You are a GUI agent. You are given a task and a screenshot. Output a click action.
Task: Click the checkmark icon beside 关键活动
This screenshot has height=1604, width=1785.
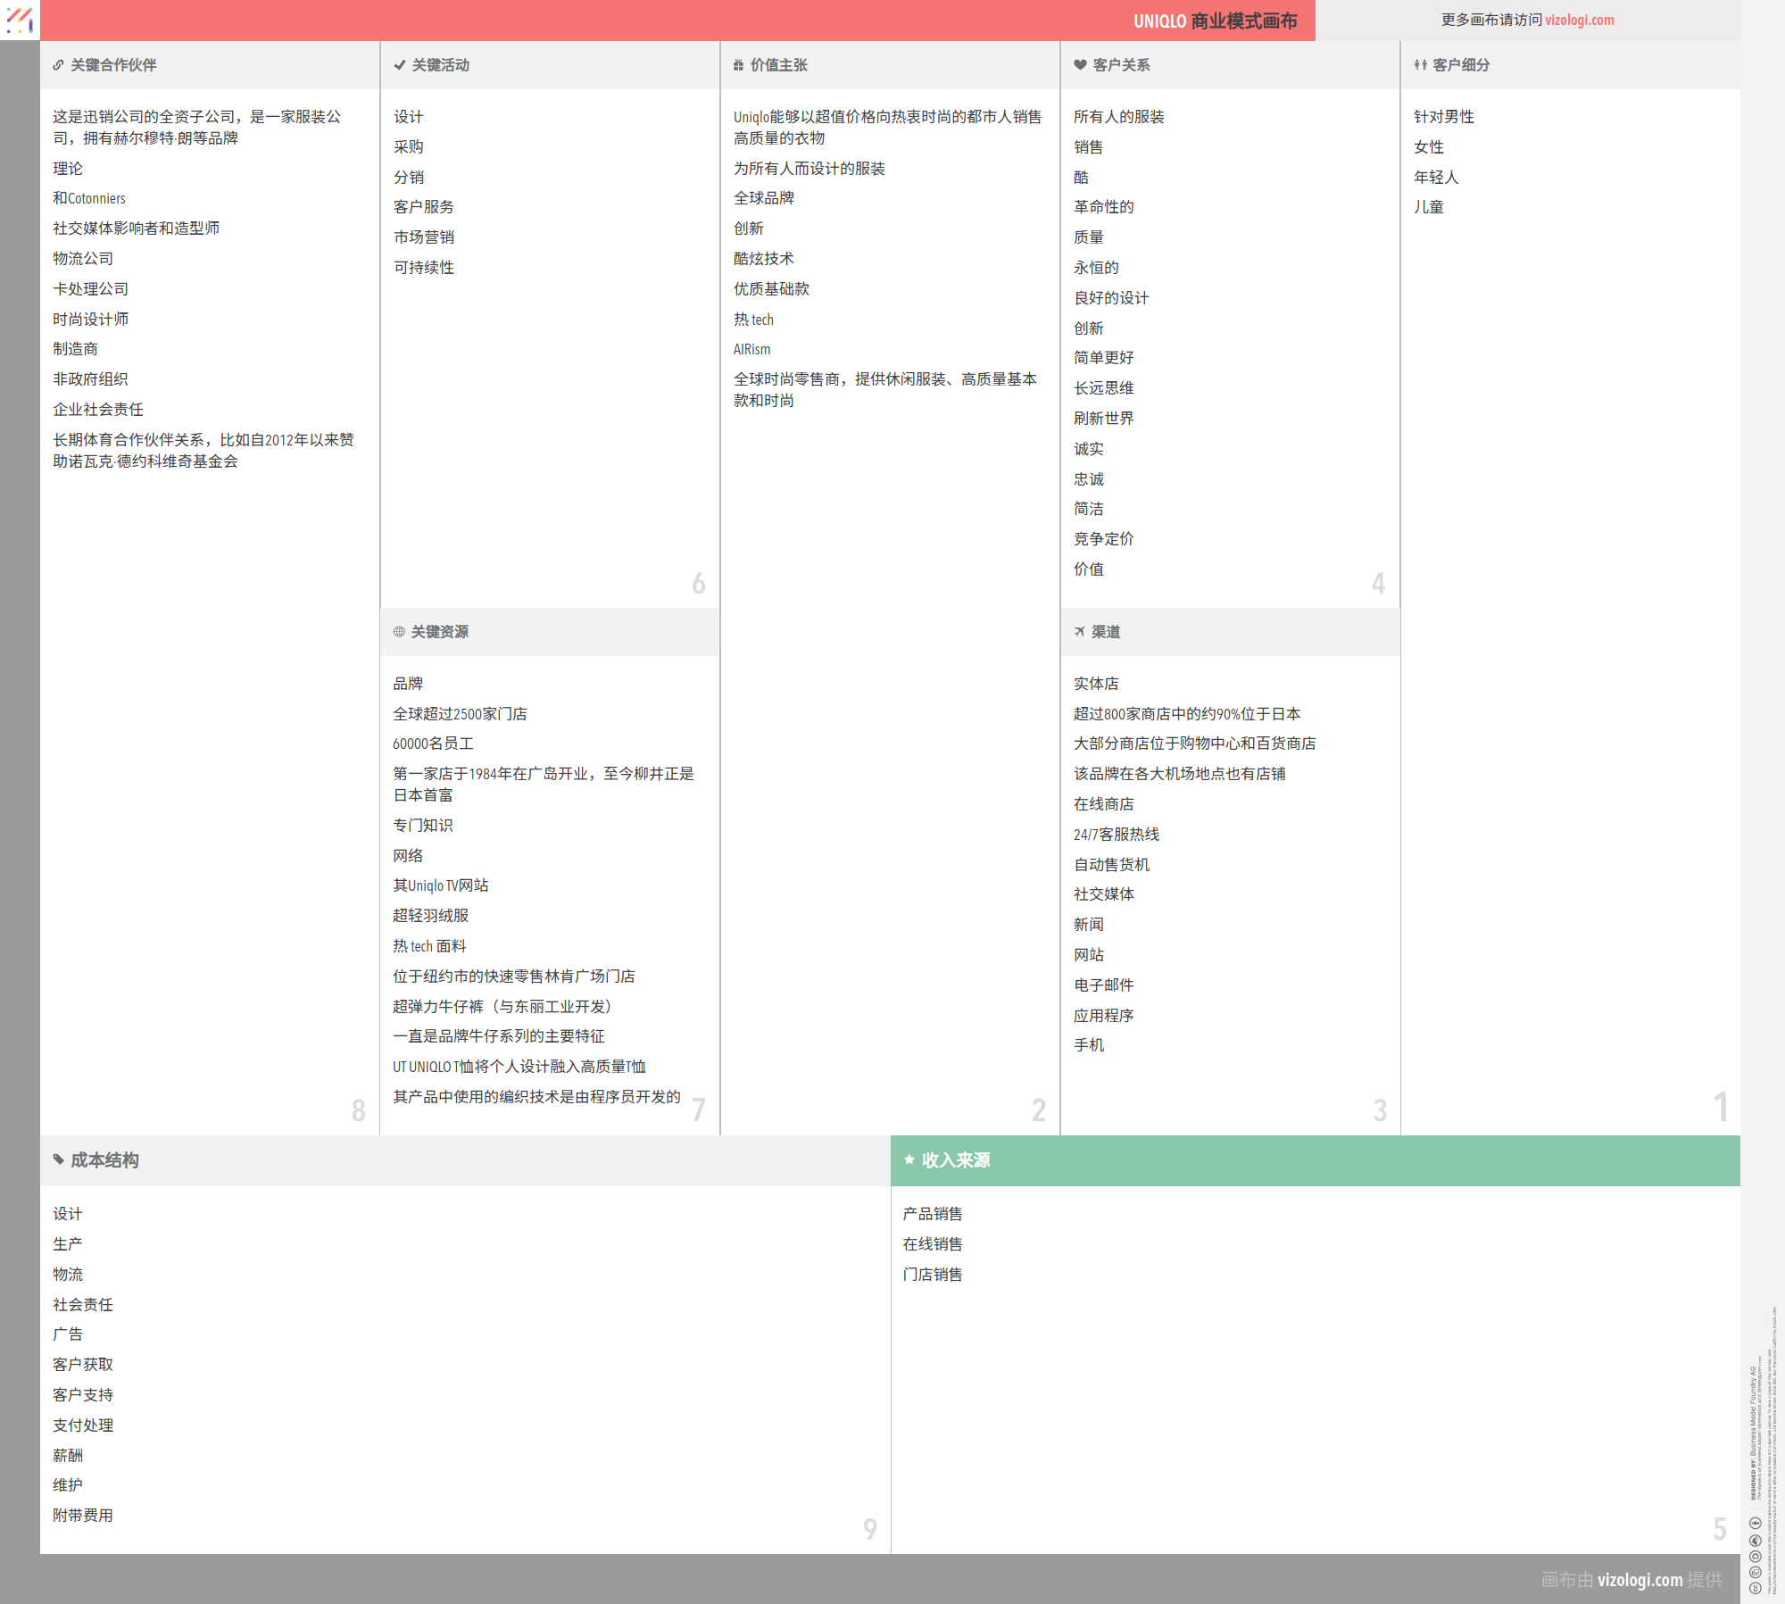coord(399,65)
